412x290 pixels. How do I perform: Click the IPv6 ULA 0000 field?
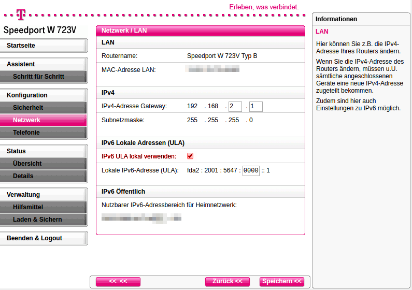click(251, 170)
